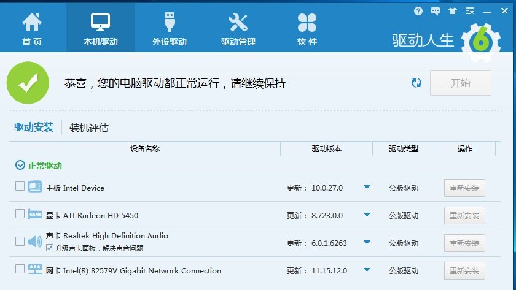This screenshot has height=290, width=516.
Task: Click the 开始 start button
Action: click(x=460, y=83)
